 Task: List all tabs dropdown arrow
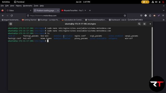[x=164, y=11]
